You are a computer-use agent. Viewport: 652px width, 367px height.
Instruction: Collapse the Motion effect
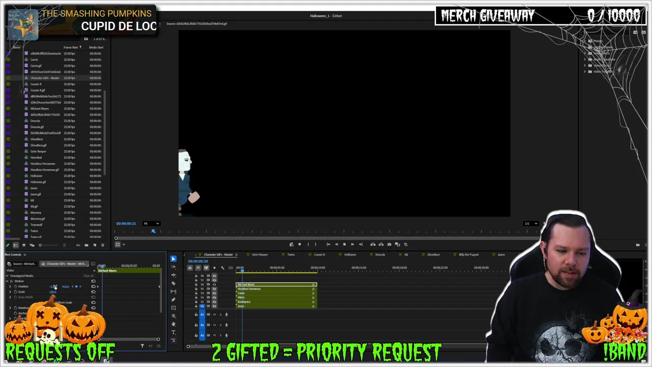pos(7,281)
